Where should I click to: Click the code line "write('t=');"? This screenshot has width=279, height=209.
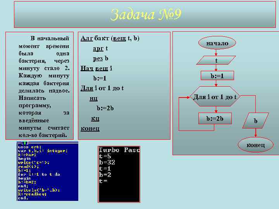[x=34, y=163]
